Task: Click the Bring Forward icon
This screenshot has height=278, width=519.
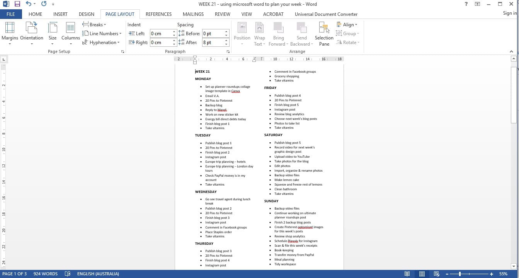Action: [278, 34]
